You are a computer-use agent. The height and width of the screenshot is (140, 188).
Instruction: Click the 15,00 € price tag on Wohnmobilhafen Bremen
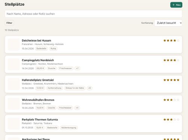[x=40, y=108]
